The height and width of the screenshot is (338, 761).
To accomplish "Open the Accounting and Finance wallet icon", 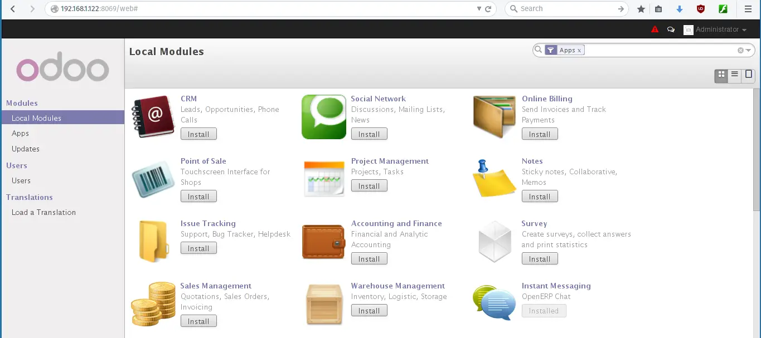I will pyautogui.click(x=324, y=242).
